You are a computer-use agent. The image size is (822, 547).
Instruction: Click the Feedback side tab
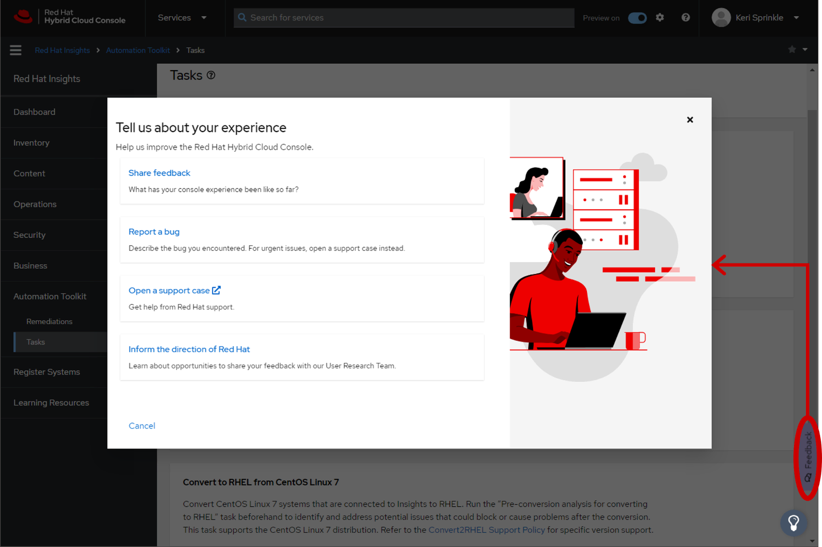[808, 457]
